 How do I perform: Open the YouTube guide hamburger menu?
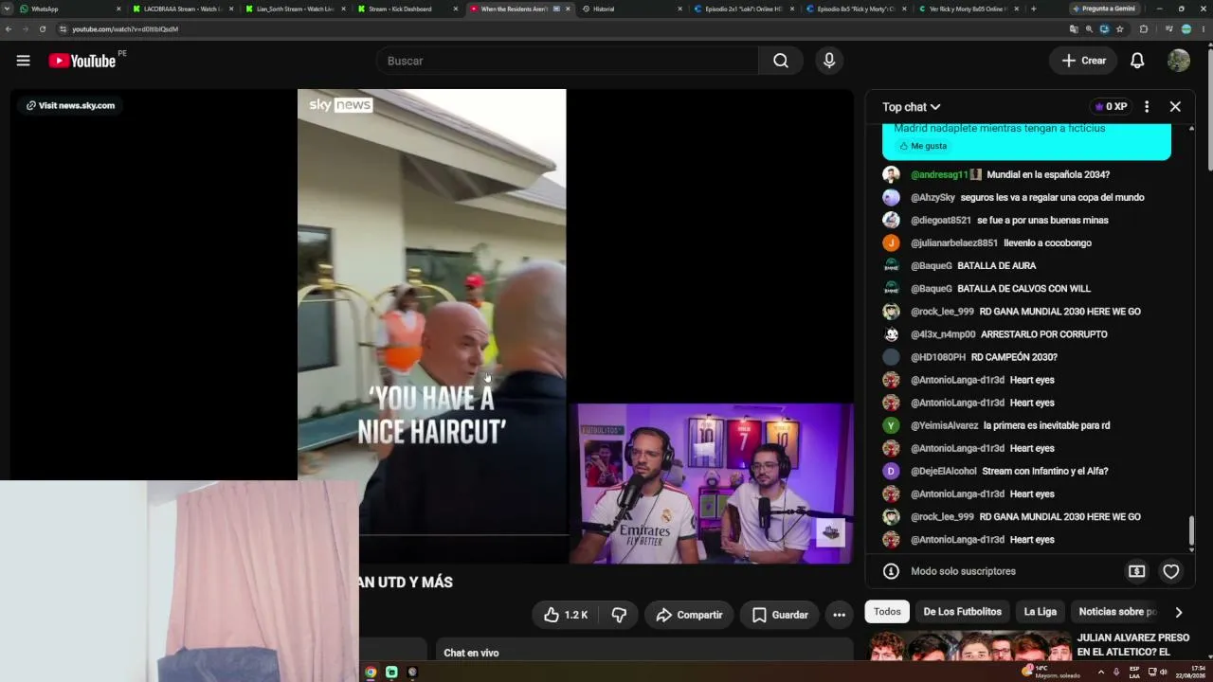[x=23, y=61]
